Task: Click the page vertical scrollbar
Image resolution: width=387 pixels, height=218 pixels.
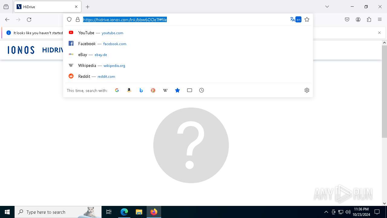Action: pyautogui.click(x=384, y=91)
